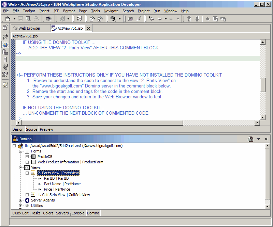
Task: Switch to the Server perspective icon
Action: (5, 60)
